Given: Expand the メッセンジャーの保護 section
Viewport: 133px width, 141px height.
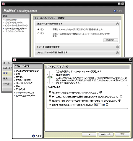Looking at the screenshot, I should click(x=117, y=53).
